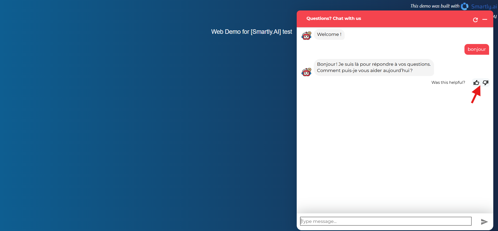The width and height of the screenshot is (498, 231).
Task: Send the message with the arrow icon
Action: (484, 222)
